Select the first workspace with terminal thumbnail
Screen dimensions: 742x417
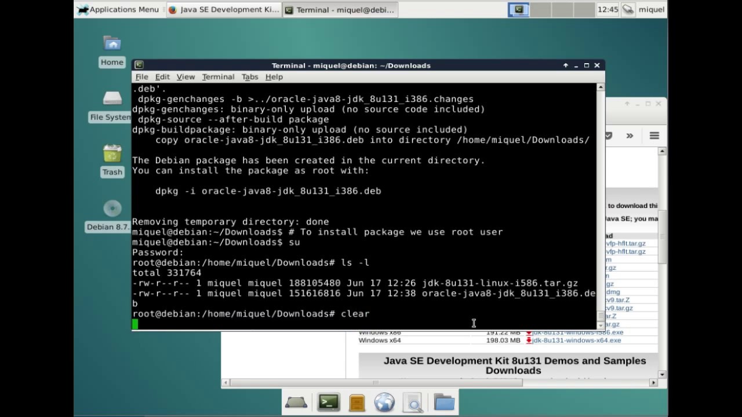pos(519,9)
